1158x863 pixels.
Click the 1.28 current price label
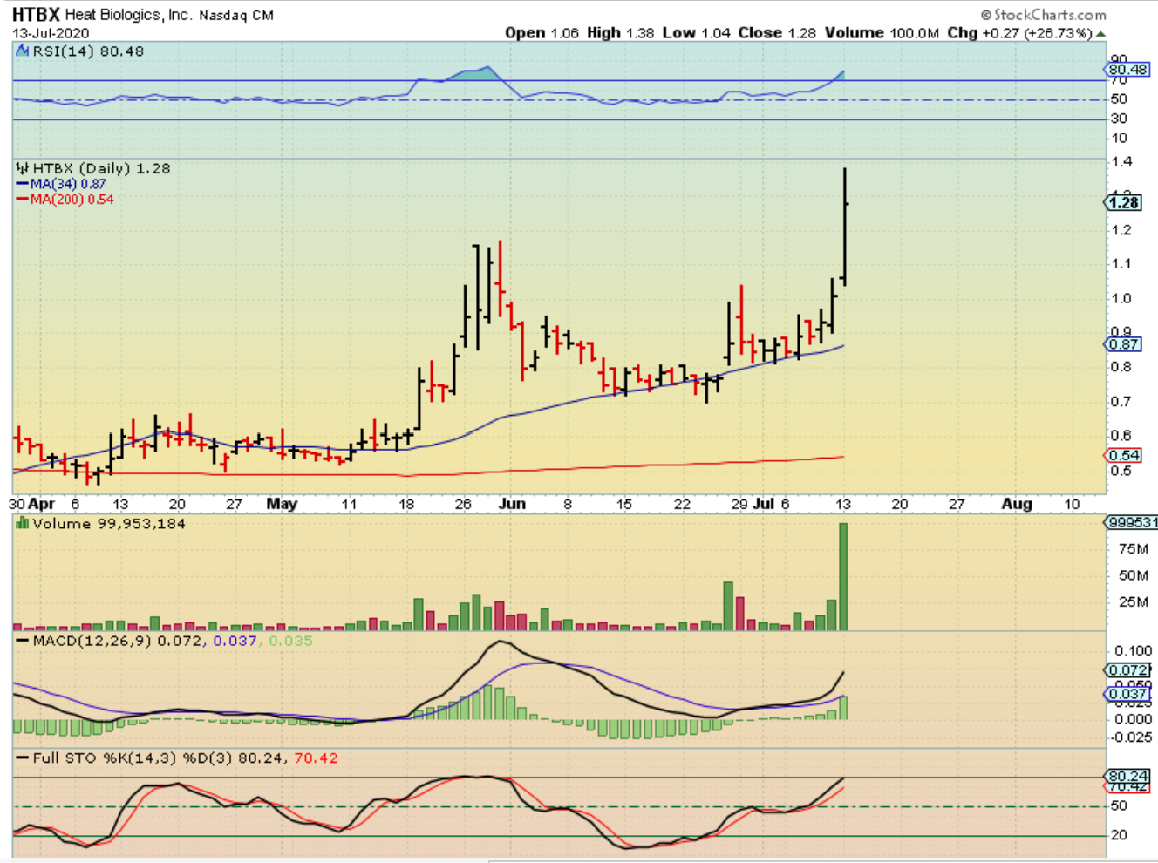coord(1124,202)
